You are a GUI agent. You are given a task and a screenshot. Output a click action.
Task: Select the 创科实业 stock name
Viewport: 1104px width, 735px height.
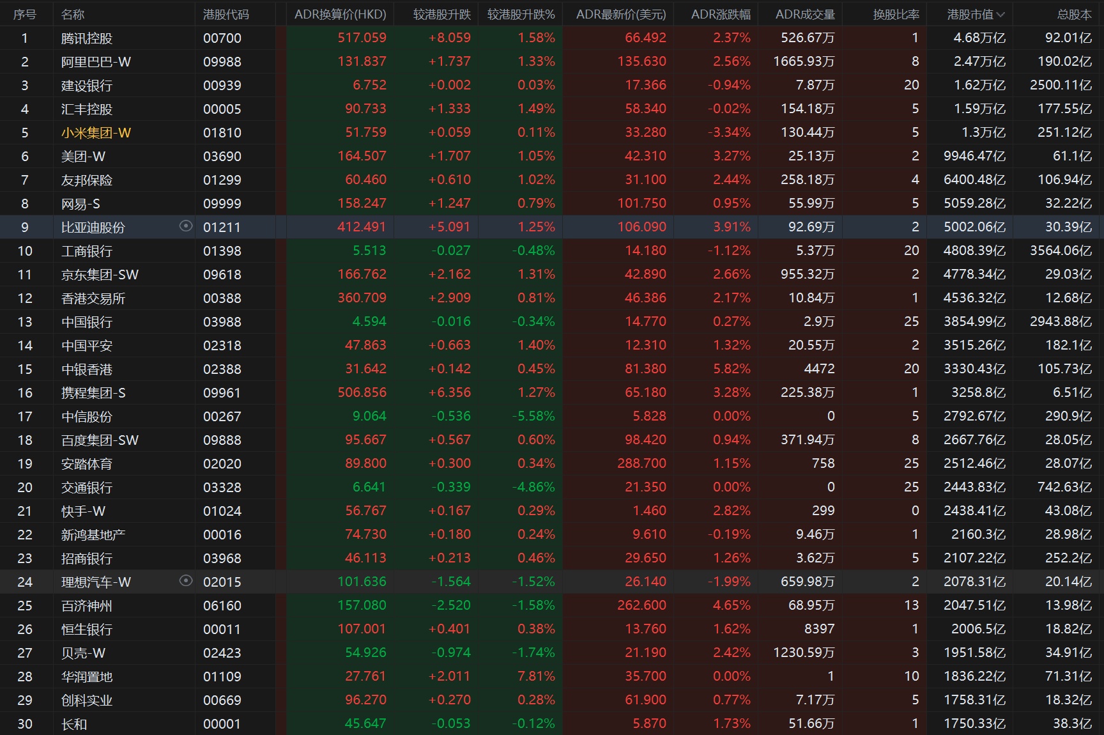coord(87,700)
